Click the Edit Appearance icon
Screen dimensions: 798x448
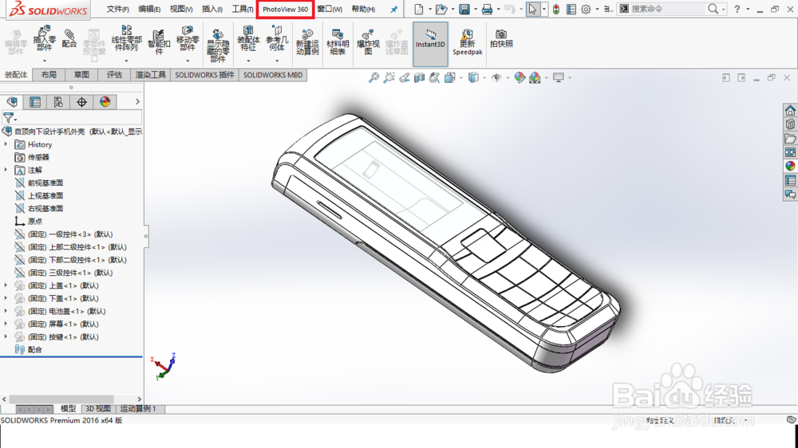(519, 78)
